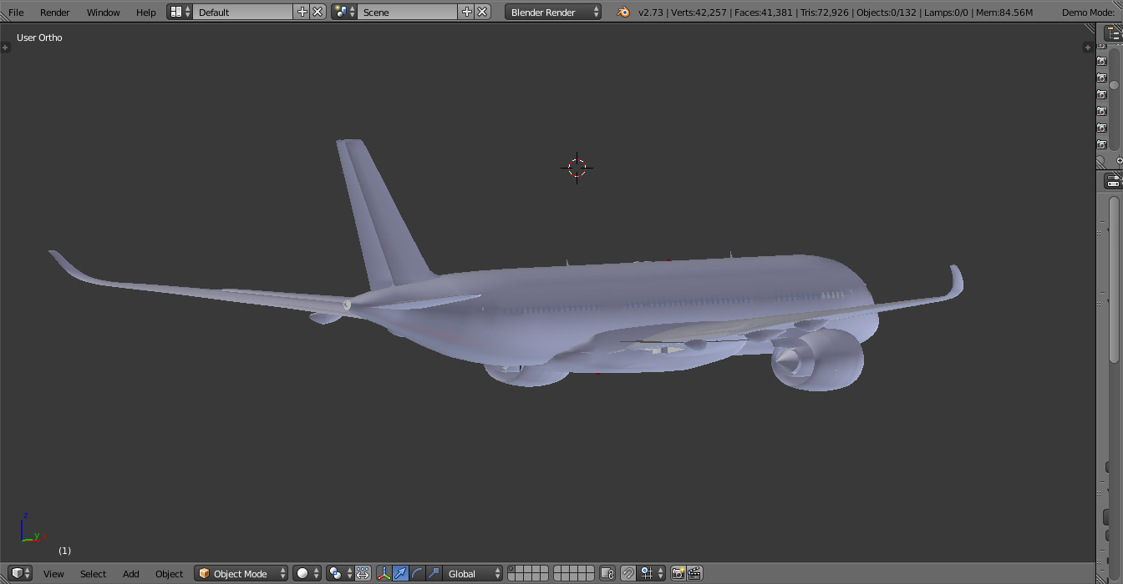Open the Object Mode dropdown
The width and height of the screenshot is (1123, 584).
pos(241,573)
